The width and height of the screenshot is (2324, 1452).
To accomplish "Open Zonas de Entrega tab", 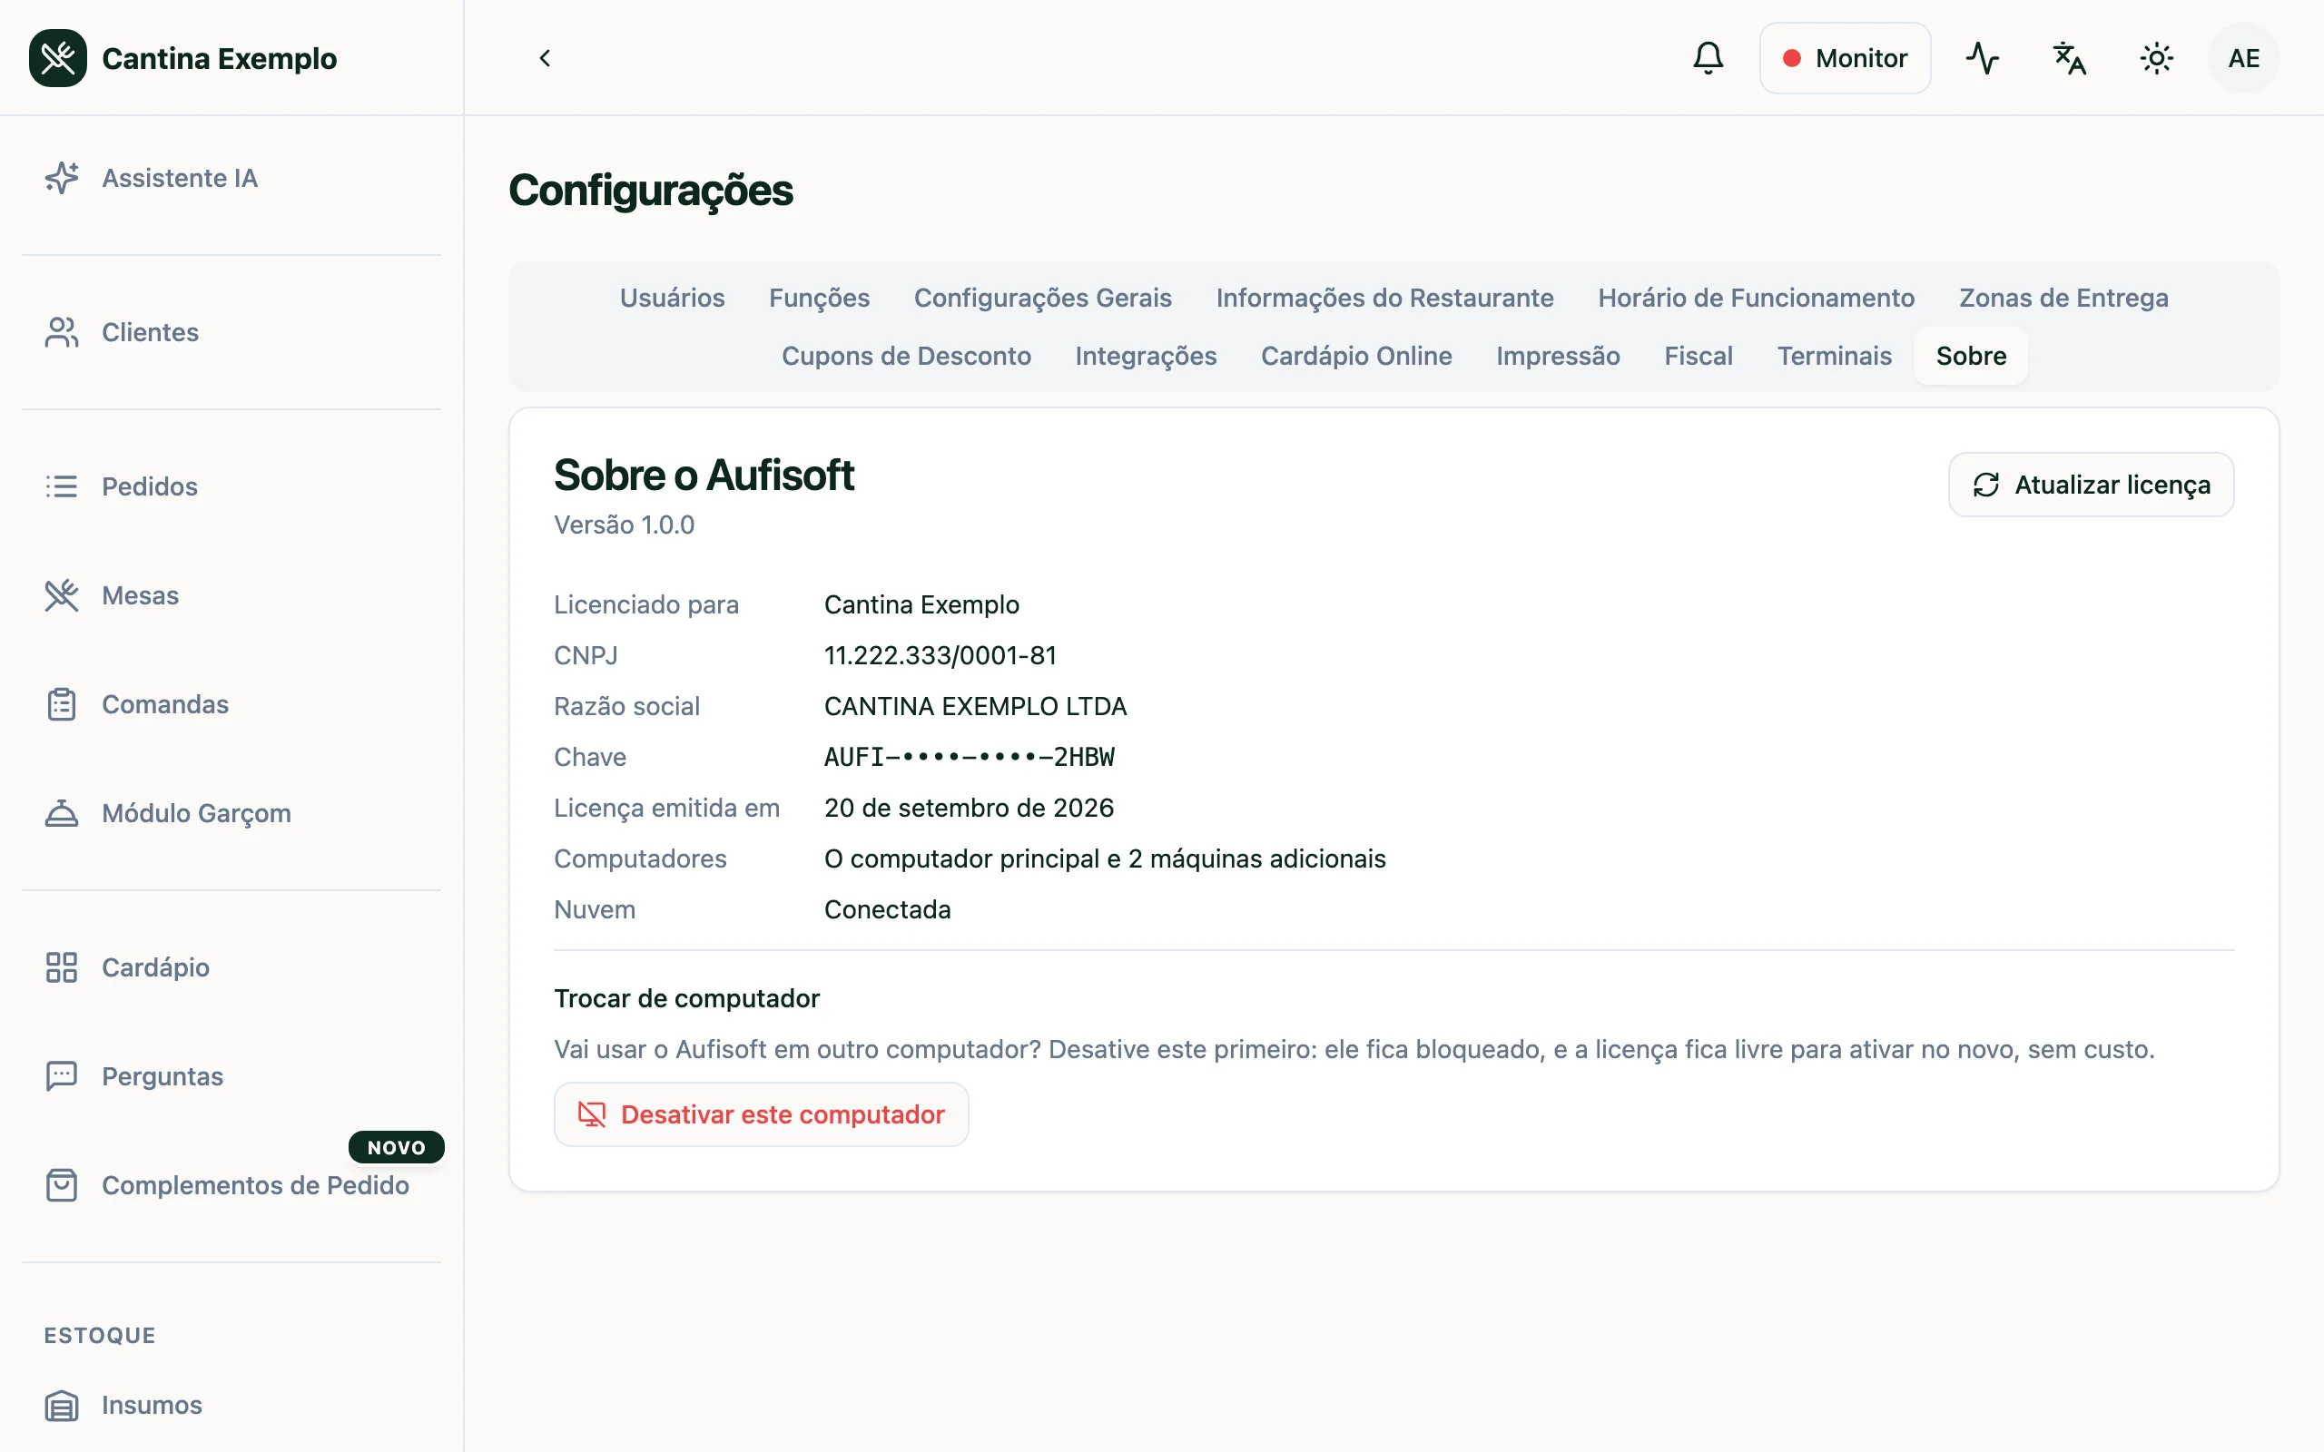I will tap(2063, 298).
